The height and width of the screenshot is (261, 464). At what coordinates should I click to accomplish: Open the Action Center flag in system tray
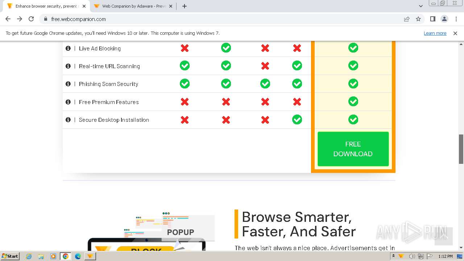(430, 256)
